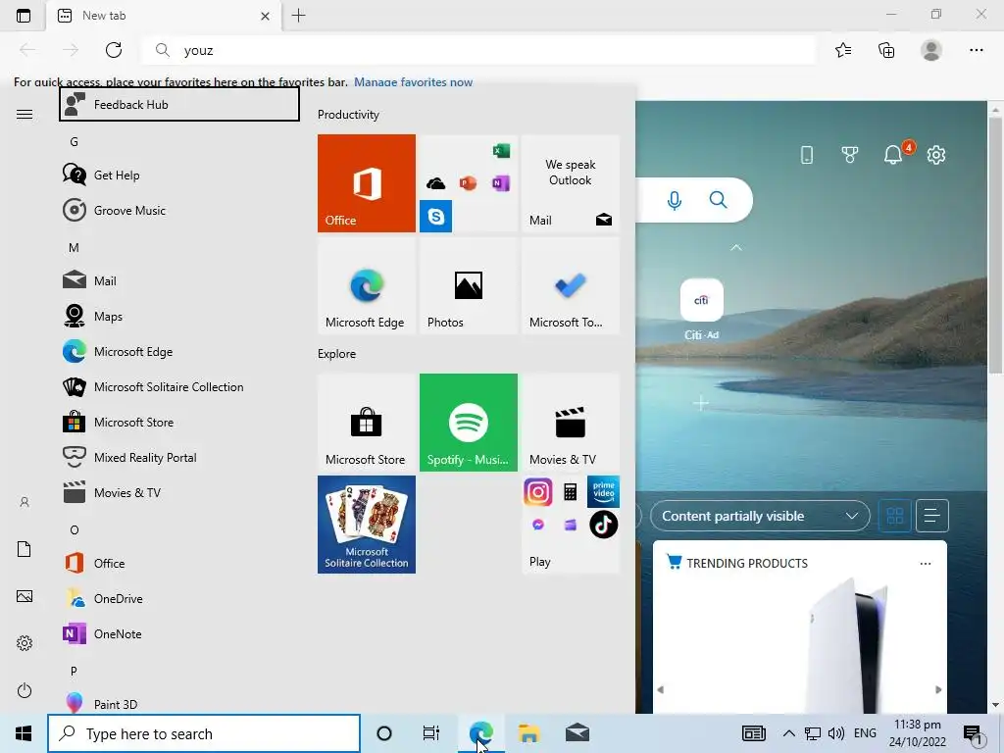1004x753 pixels.
Task: Jump to letter G section header
Action: [x=75, y=142]
